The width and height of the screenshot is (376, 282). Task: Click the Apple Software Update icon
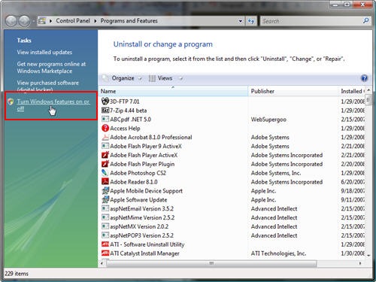point(105,199)
